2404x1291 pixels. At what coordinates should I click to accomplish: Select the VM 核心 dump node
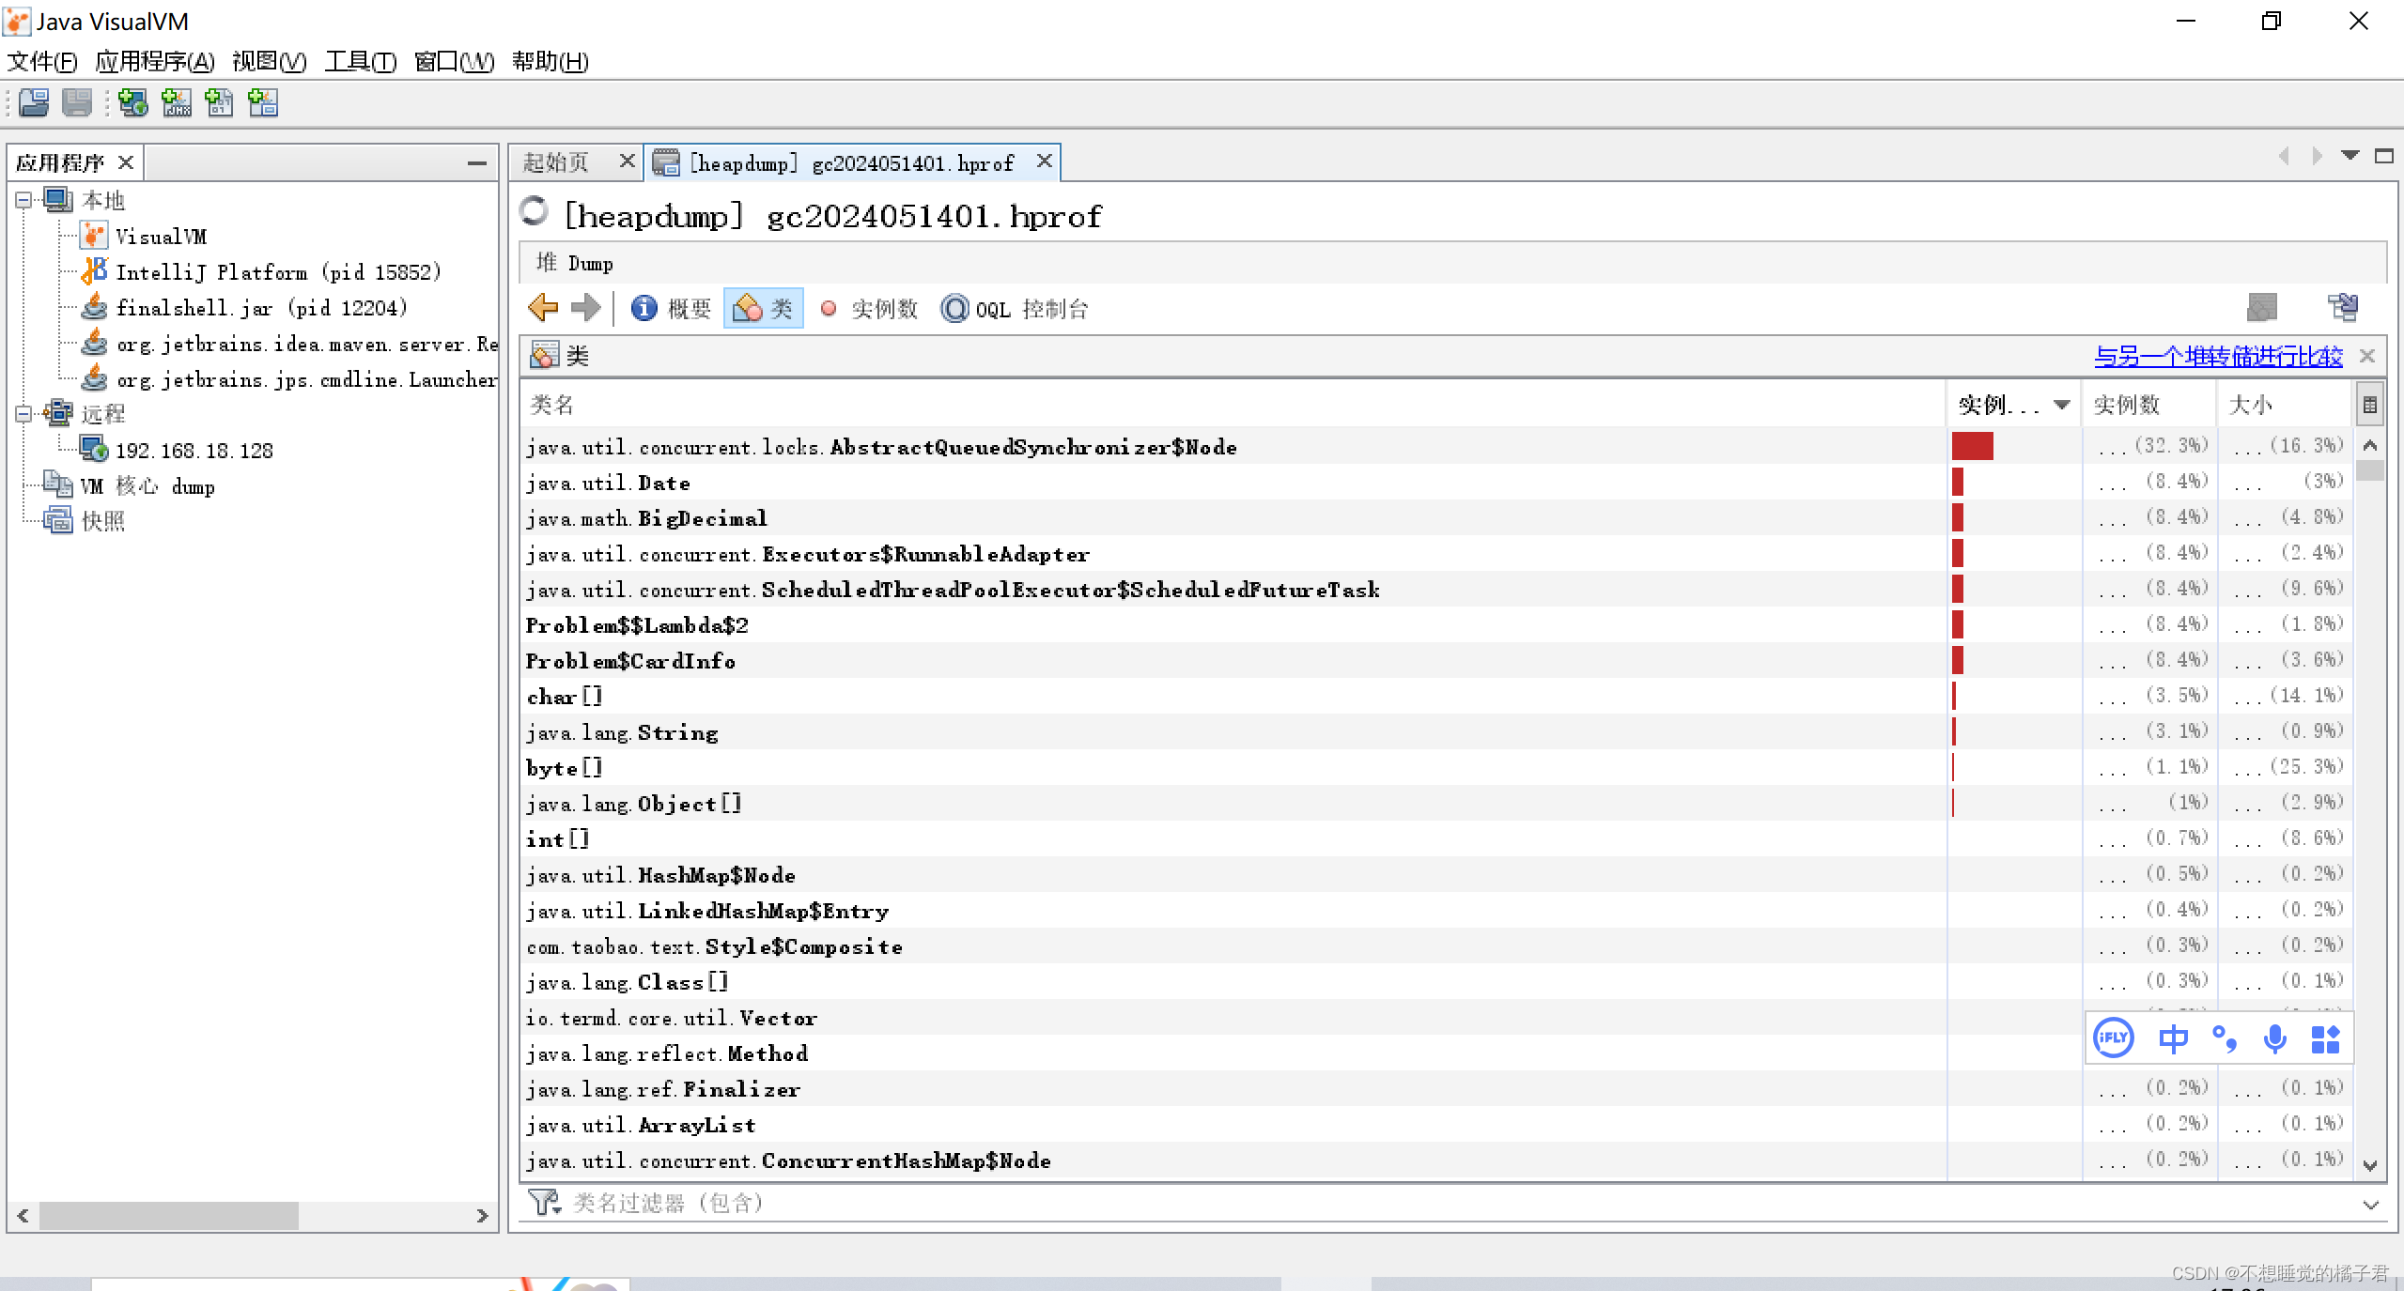(130, 485)
